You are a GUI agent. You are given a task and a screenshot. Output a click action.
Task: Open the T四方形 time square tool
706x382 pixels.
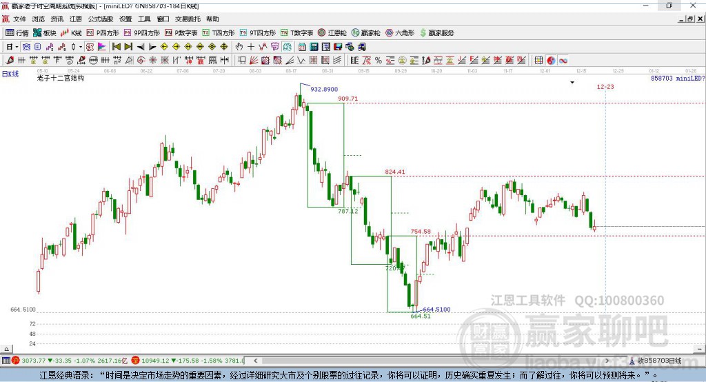click(219, 33)
